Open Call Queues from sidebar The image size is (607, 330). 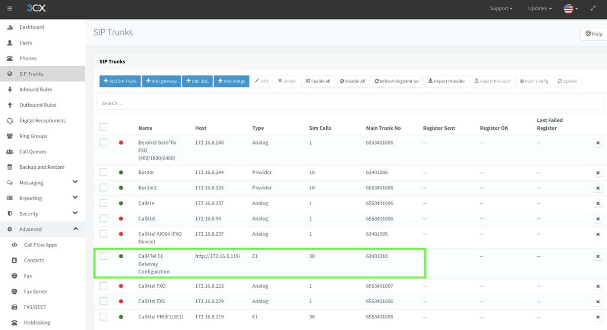point(33,152)
